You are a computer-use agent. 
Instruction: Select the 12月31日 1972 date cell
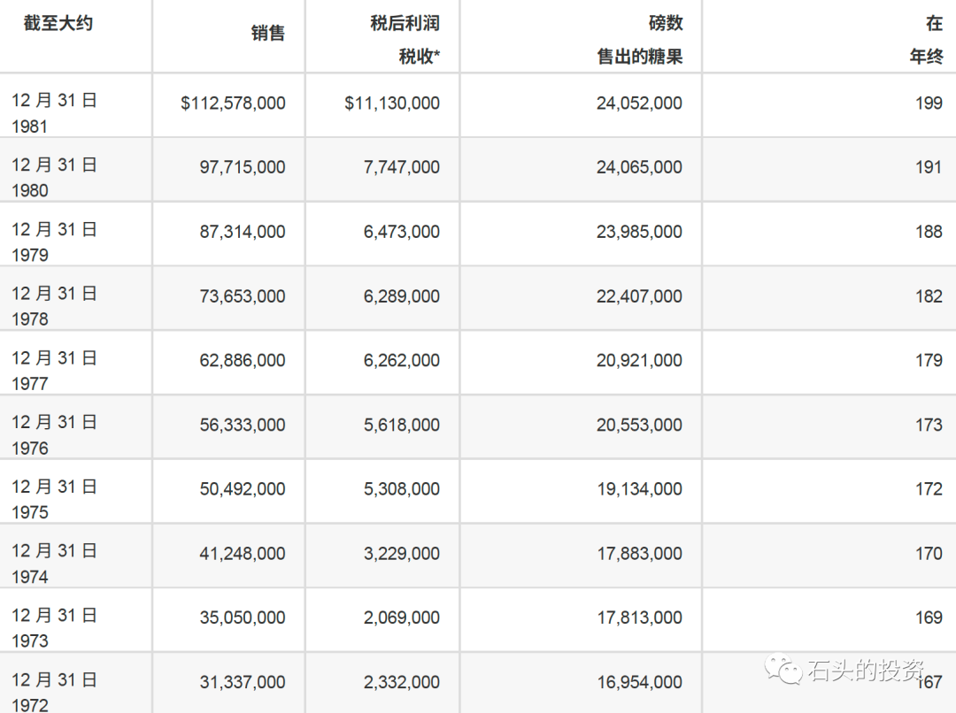54,692
